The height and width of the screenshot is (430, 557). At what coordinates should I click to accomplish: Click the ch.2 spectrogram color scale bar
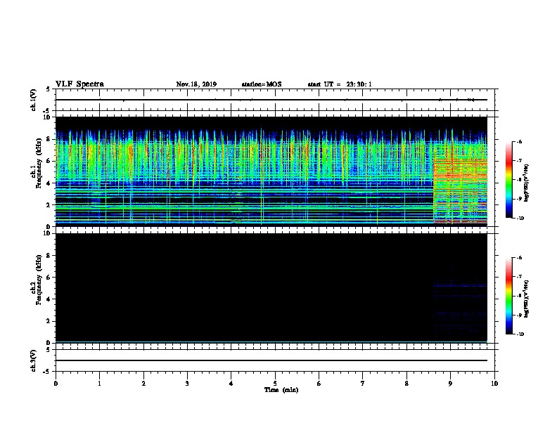[508, 296]
